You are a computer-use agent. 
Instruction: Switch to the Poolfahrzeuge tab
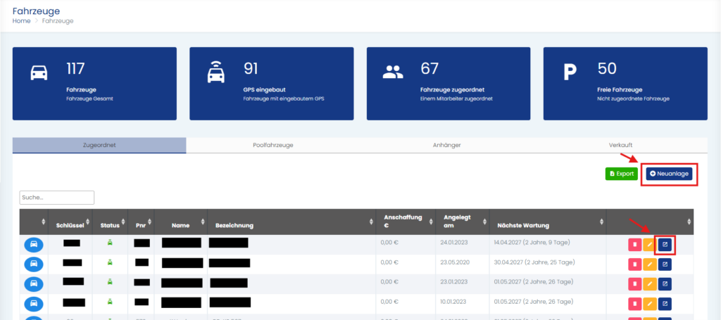pos(272,145)
